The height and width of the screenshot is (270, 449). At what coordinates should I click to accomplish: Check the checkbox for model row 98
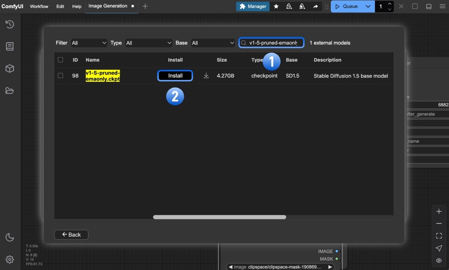coord(60,75)
